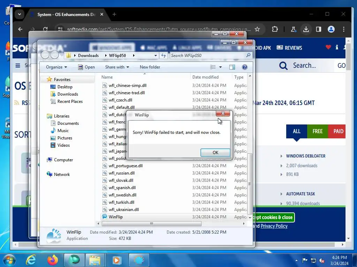Open the Share with dropdown

coord(117,67)
